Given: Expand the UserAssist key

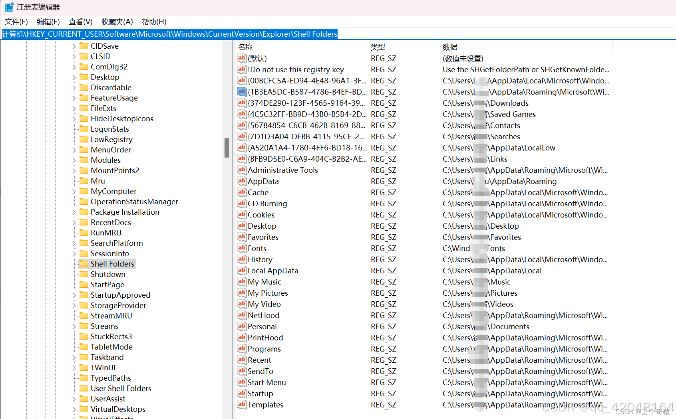Looking at the screenshot, I should tap(74, 399).
